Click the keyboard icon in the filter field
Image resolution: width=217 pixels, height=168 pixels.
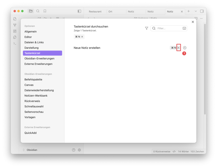click(184, 28)
